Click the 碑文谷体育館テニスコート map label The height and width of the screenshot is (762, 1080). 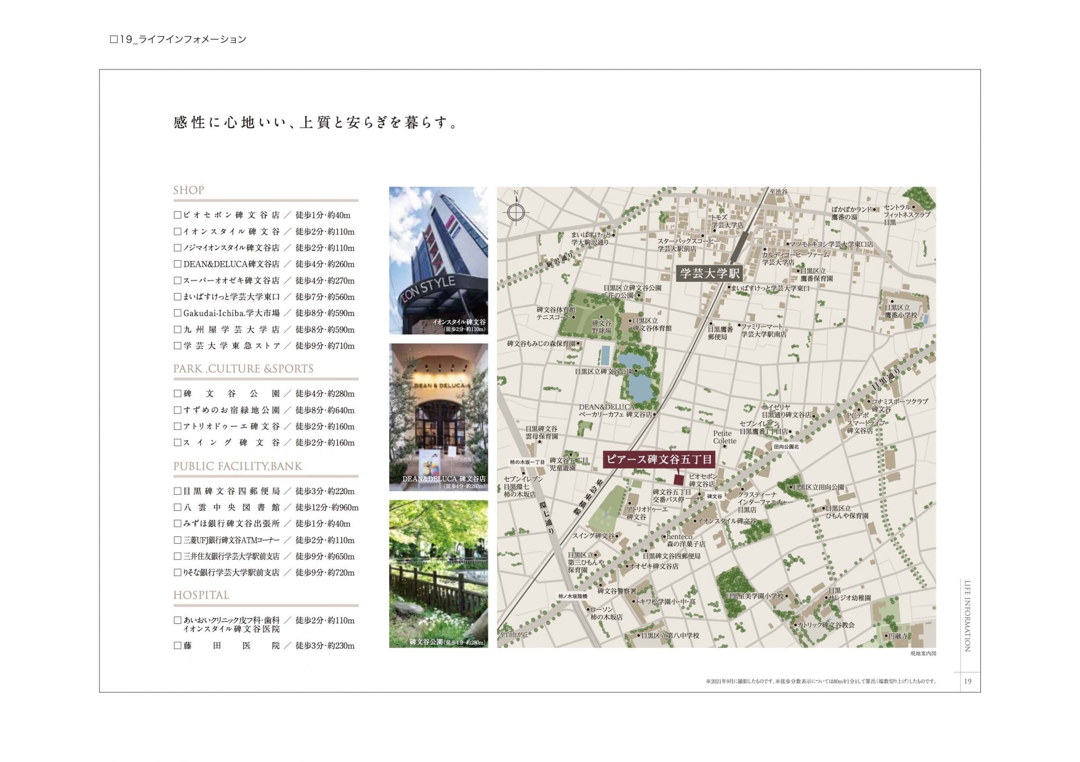556,314
